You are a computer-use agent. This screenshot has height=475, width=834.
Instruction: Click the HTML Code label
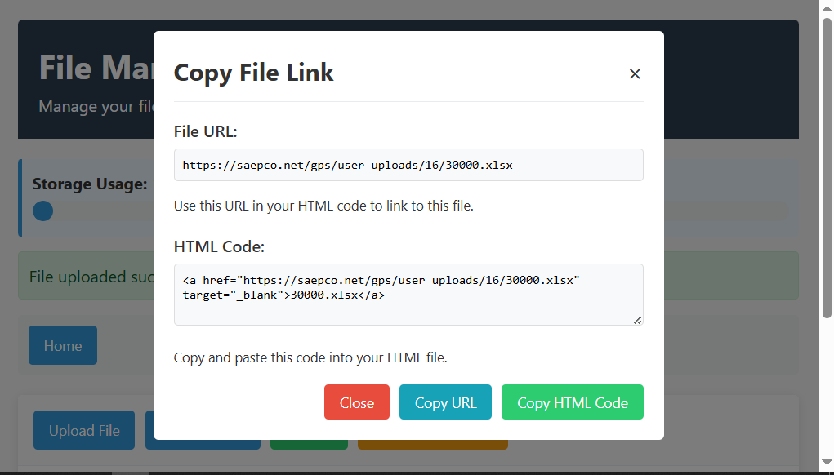coord(219,246)
